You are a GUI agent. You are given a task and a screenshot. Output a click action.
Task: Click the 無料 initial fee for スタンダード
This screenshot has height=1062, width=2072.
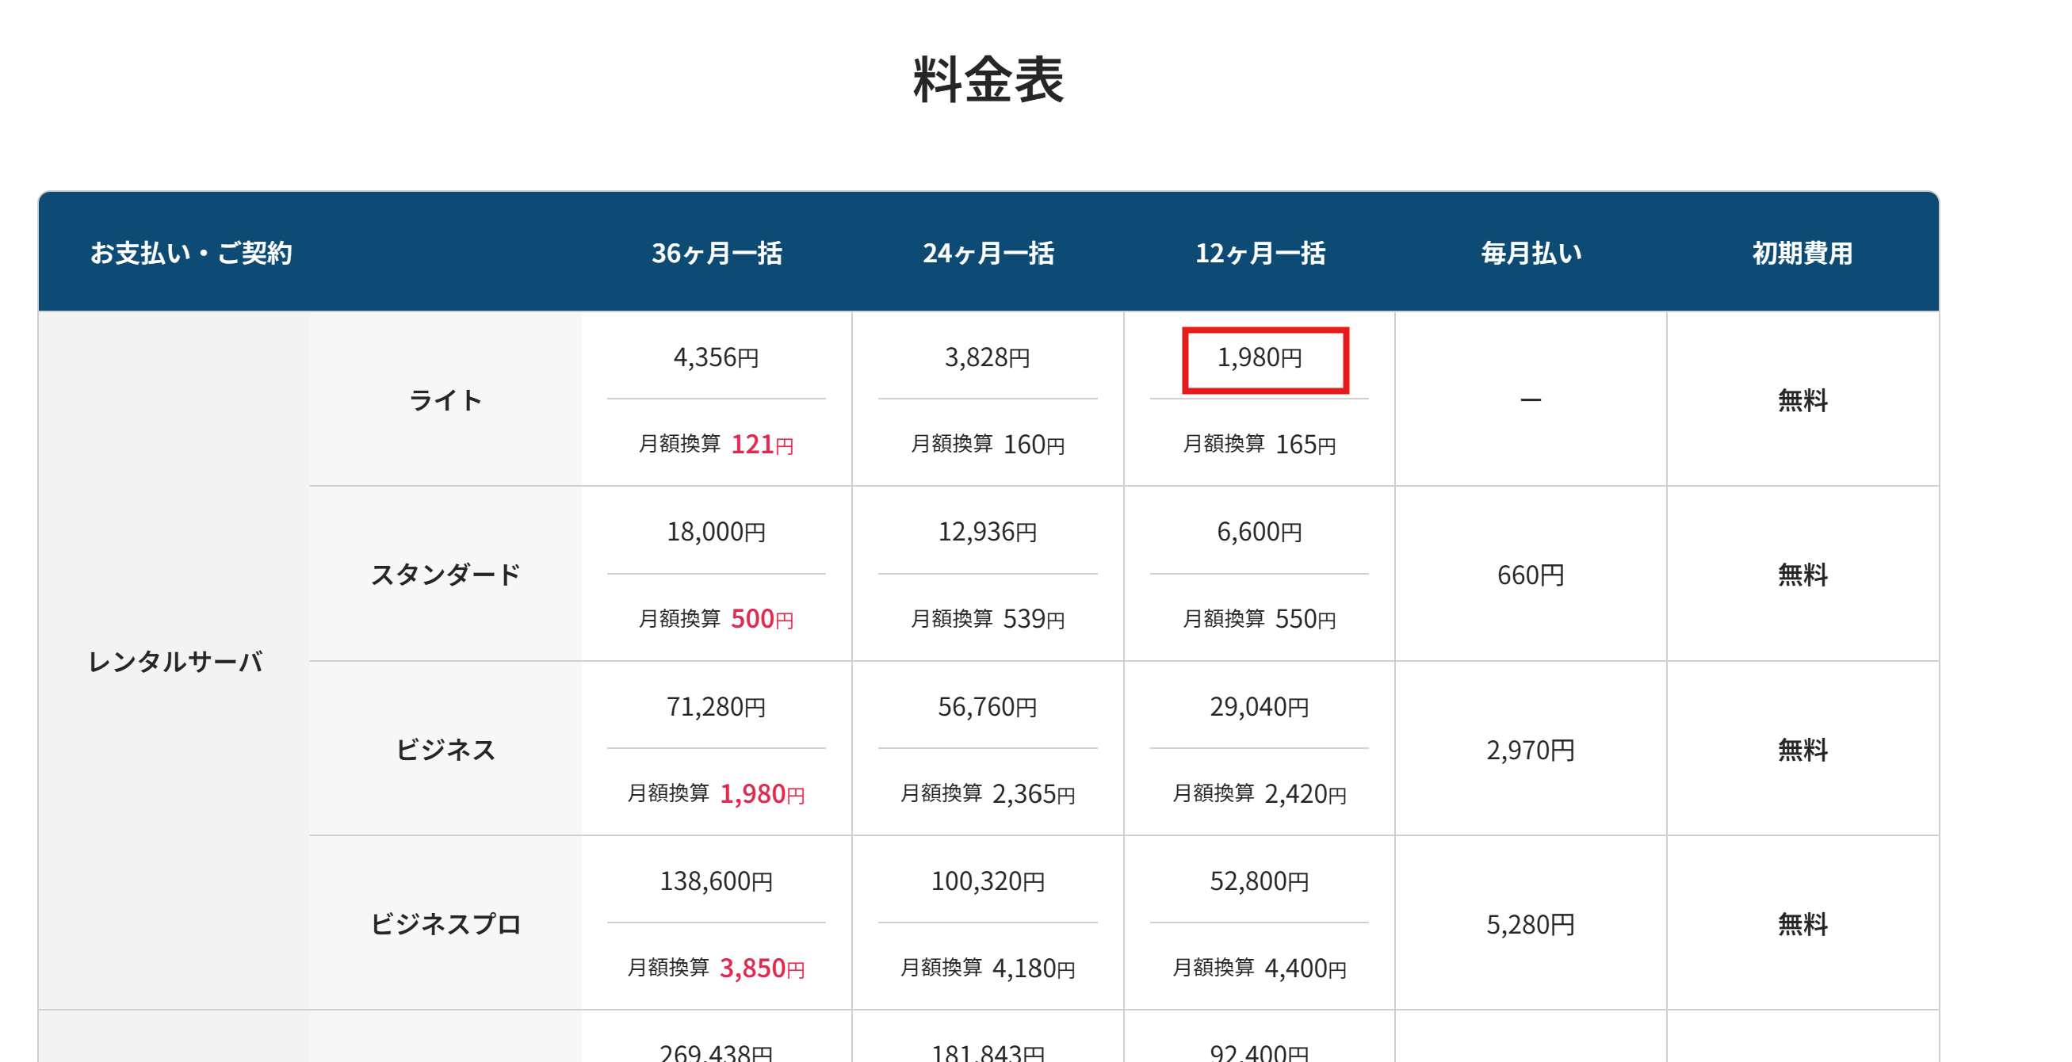tap(1802, 575)
